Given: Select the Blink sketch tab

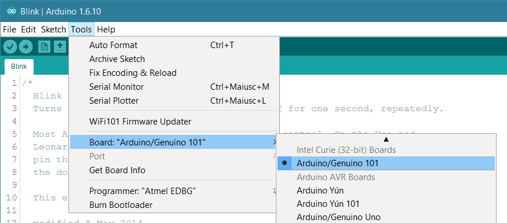Looking at the screenshot, I should tap(19, 67).
